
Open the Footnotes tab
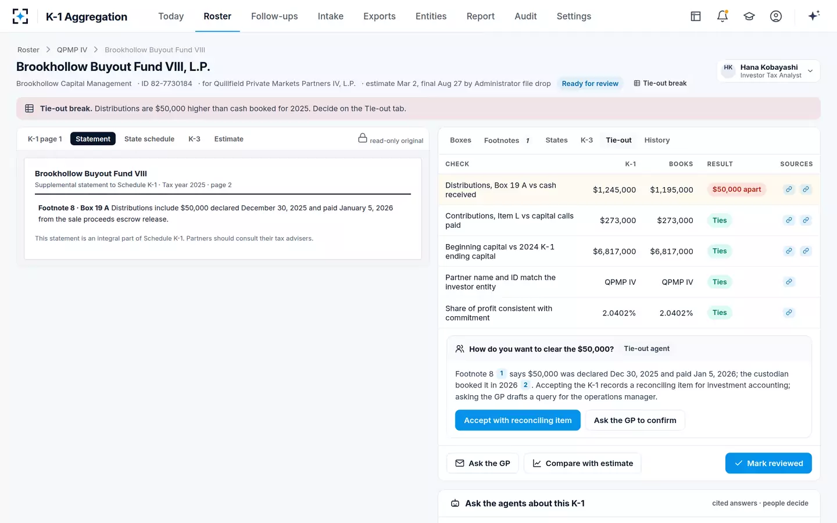507,140
